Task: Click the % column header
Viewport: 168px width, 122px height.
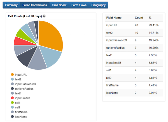Action: pyautogui.click(x=150, y=18)
